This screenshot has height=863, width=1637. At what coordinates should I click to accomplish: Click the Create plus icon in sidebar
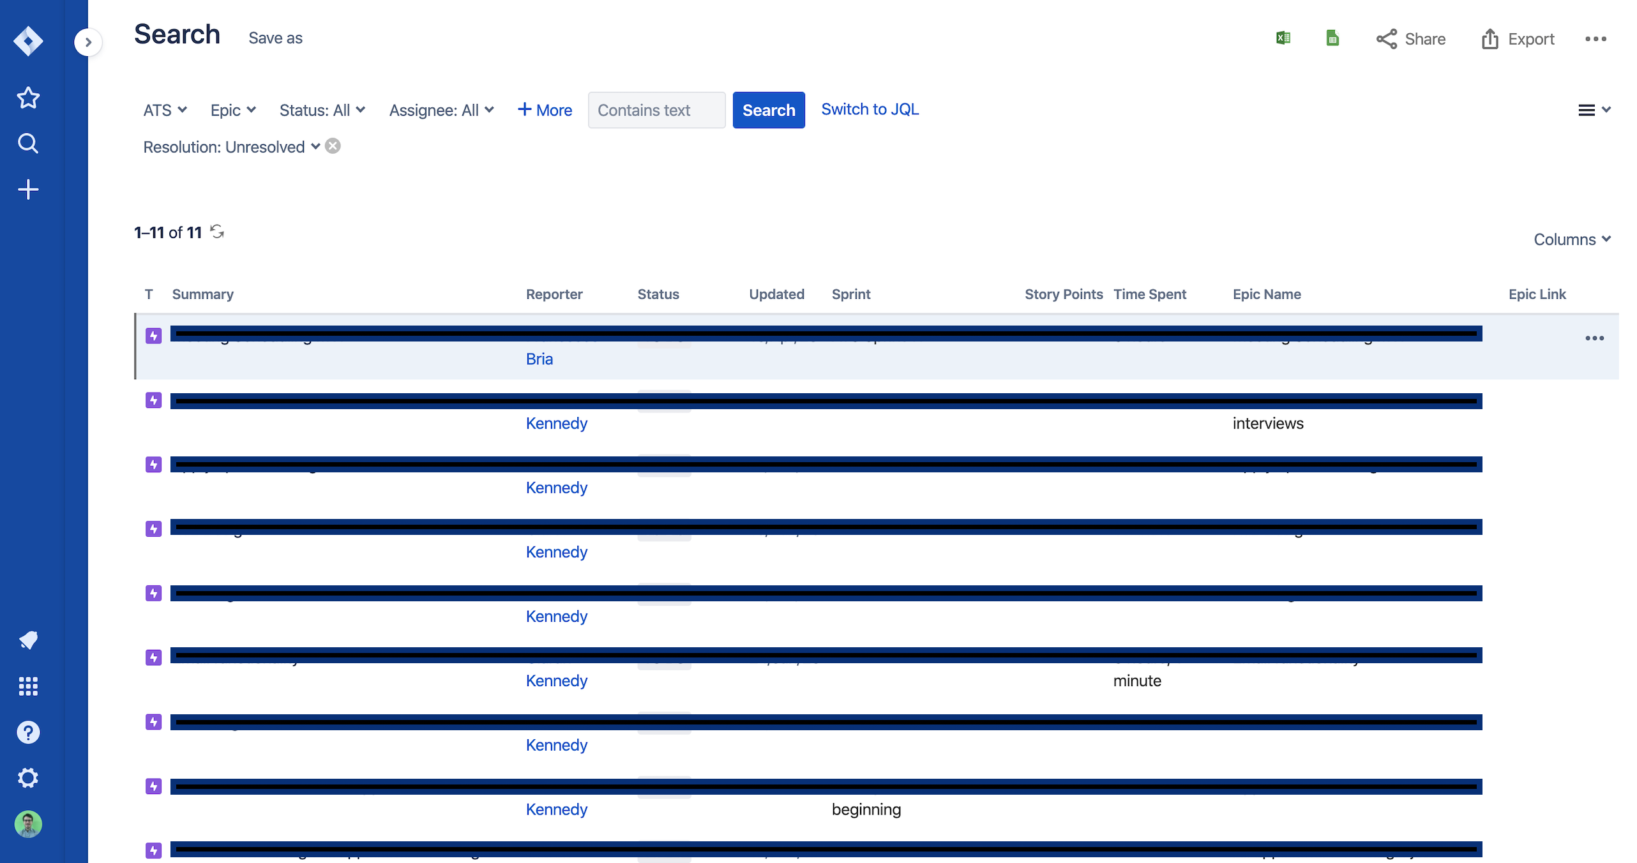click(28, 190)
